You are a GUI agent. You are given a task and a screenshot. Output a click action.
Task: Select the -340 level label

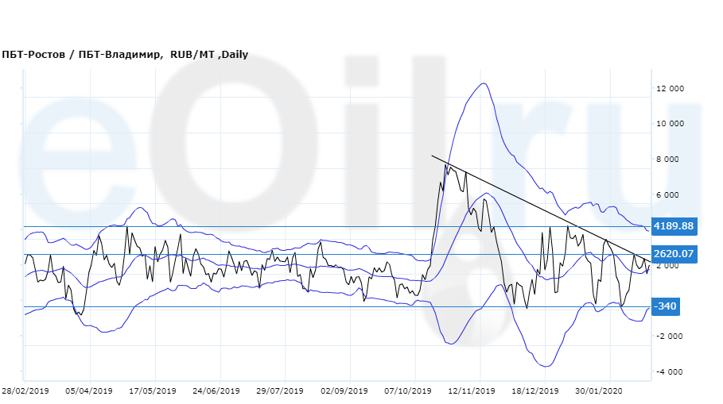(x=665, y=306)
